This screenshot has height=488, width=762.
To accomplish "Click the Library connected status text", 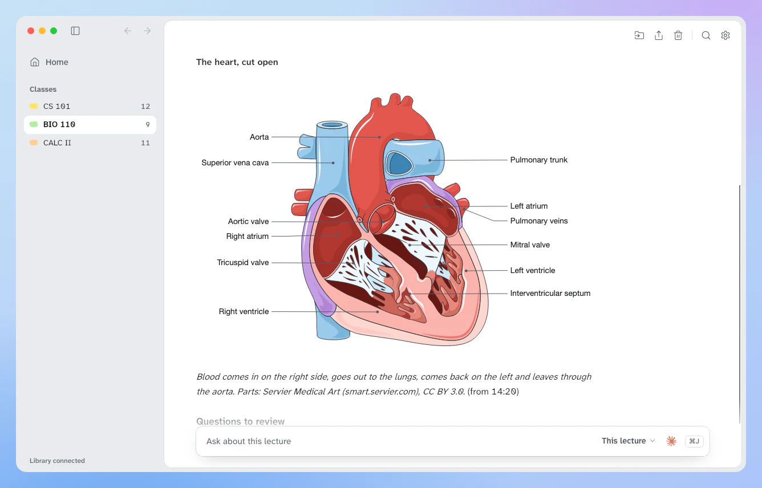I will [x=57, y=461].
